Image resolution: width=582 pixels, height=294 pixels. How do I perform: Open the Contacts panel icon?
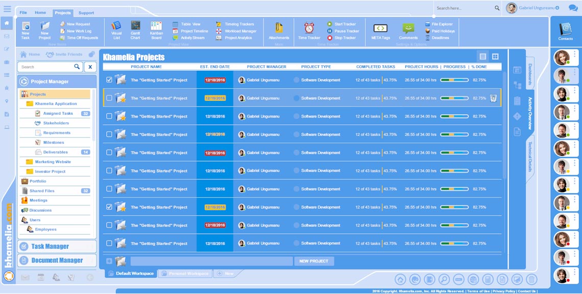(565, 31)
